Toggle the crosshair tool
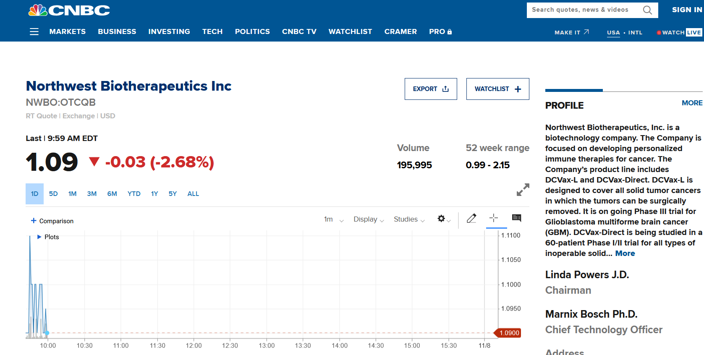704x355 pixels. [494, 218]
